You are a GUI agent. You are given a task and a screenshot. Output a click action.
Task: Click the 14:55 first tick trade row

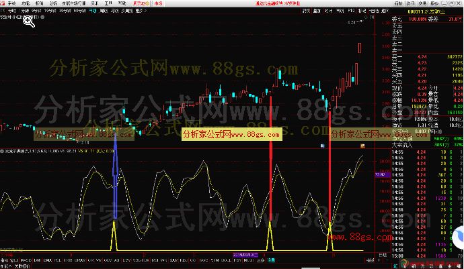click(x=427, y=152)
